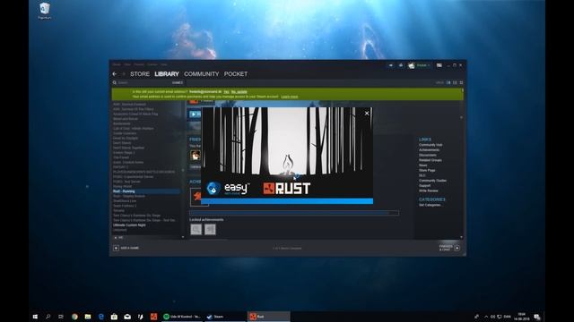This screenshot has width=574, height=322.
Task: Go back with the Steam back arrow
Action: coord(115,74)
